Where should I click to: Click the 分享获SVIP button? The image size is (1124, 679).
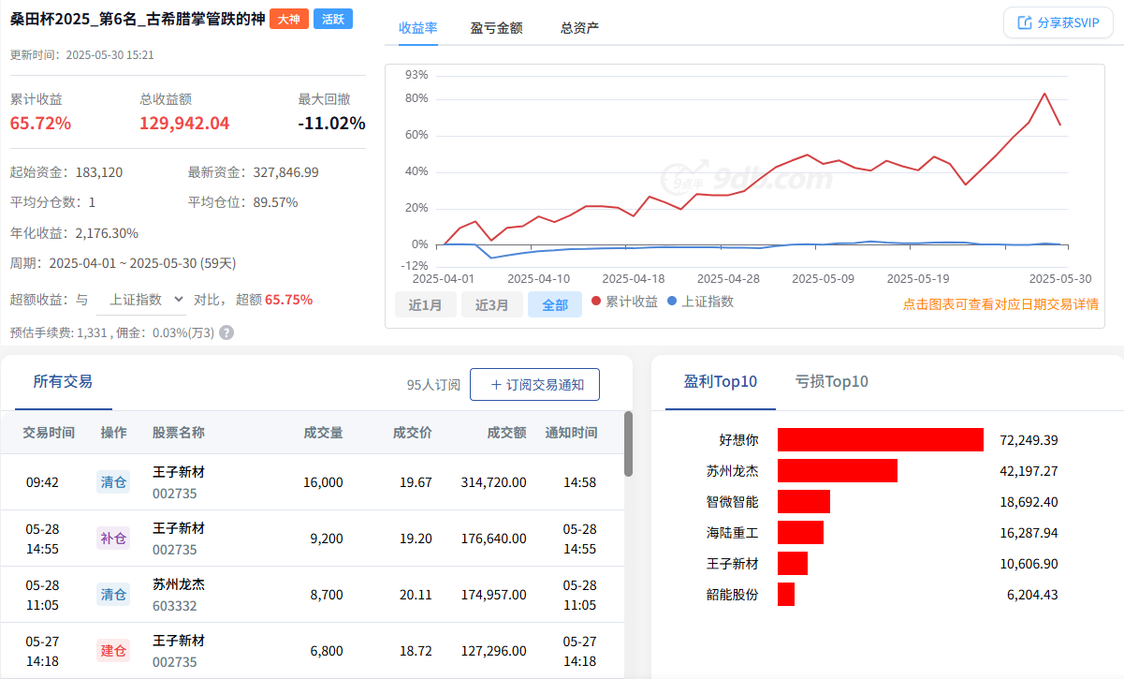click(x=1058, y=22)
